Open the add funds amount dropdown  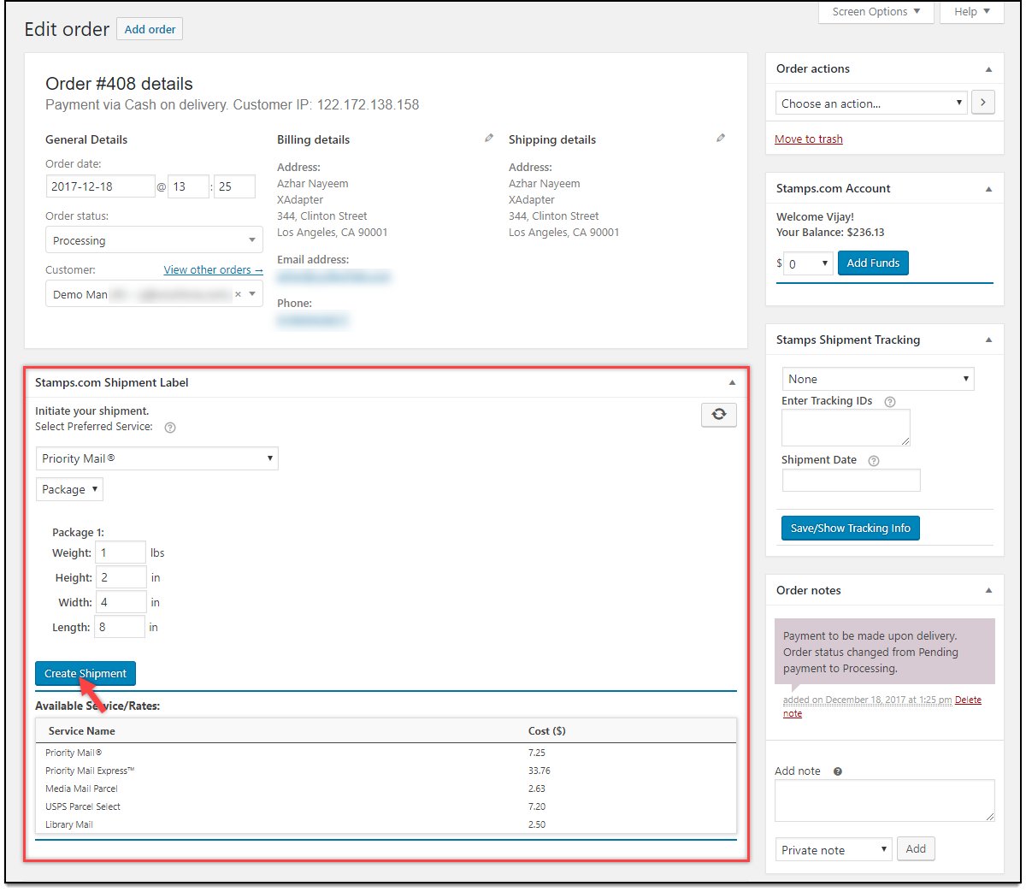click(x=808, y=263)
